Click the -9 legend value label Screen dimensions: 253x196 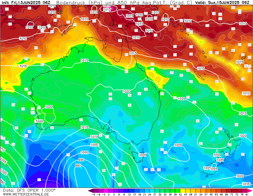[93, 194]
